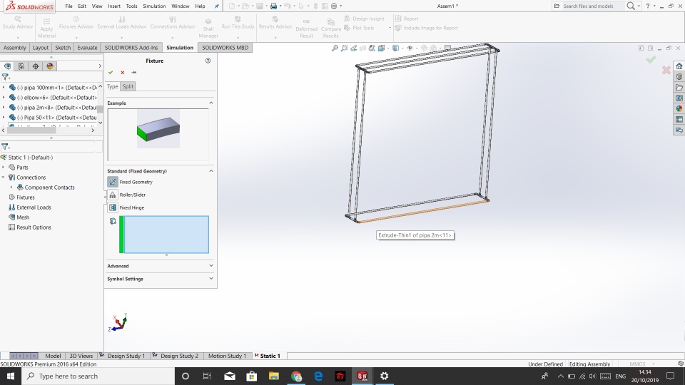Click the Display Style icon in viewport toolbar
This screenshot has width=685, height=385.
pyautogui.click(x=395, y=48)
